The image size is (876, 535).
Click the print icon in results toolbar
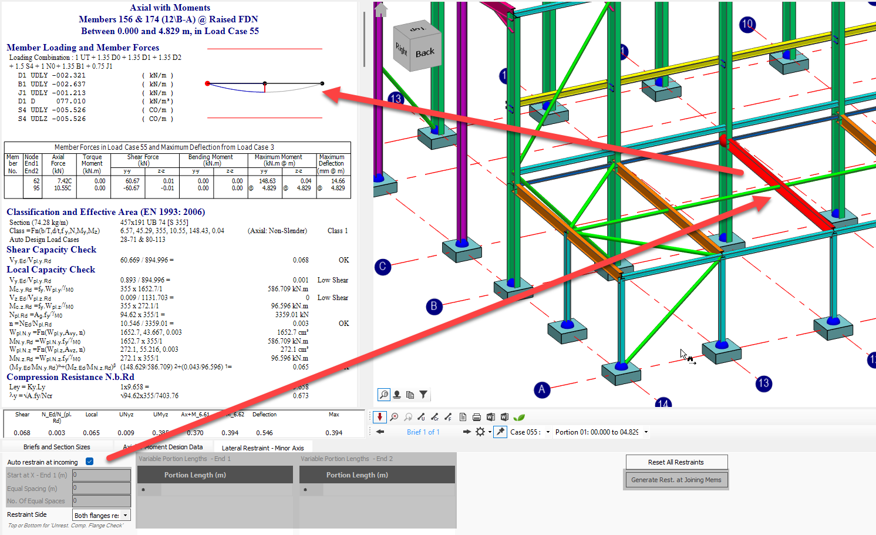tap(477, 417)
